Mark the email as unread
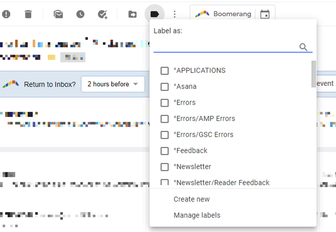336x232 pixels. [x=58, y=14]
